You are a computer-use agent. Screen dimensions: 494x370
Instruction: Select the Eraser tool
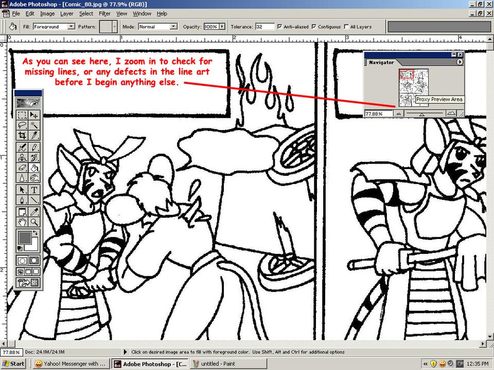(22, 168)
